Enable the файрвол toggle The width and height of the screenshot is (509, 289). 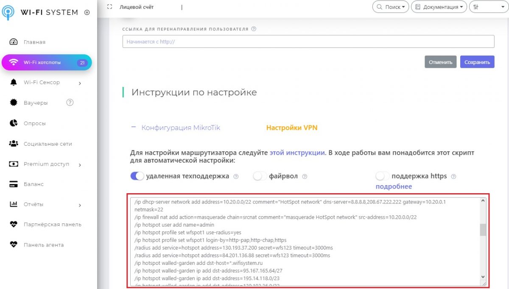[x=260, y=176]
